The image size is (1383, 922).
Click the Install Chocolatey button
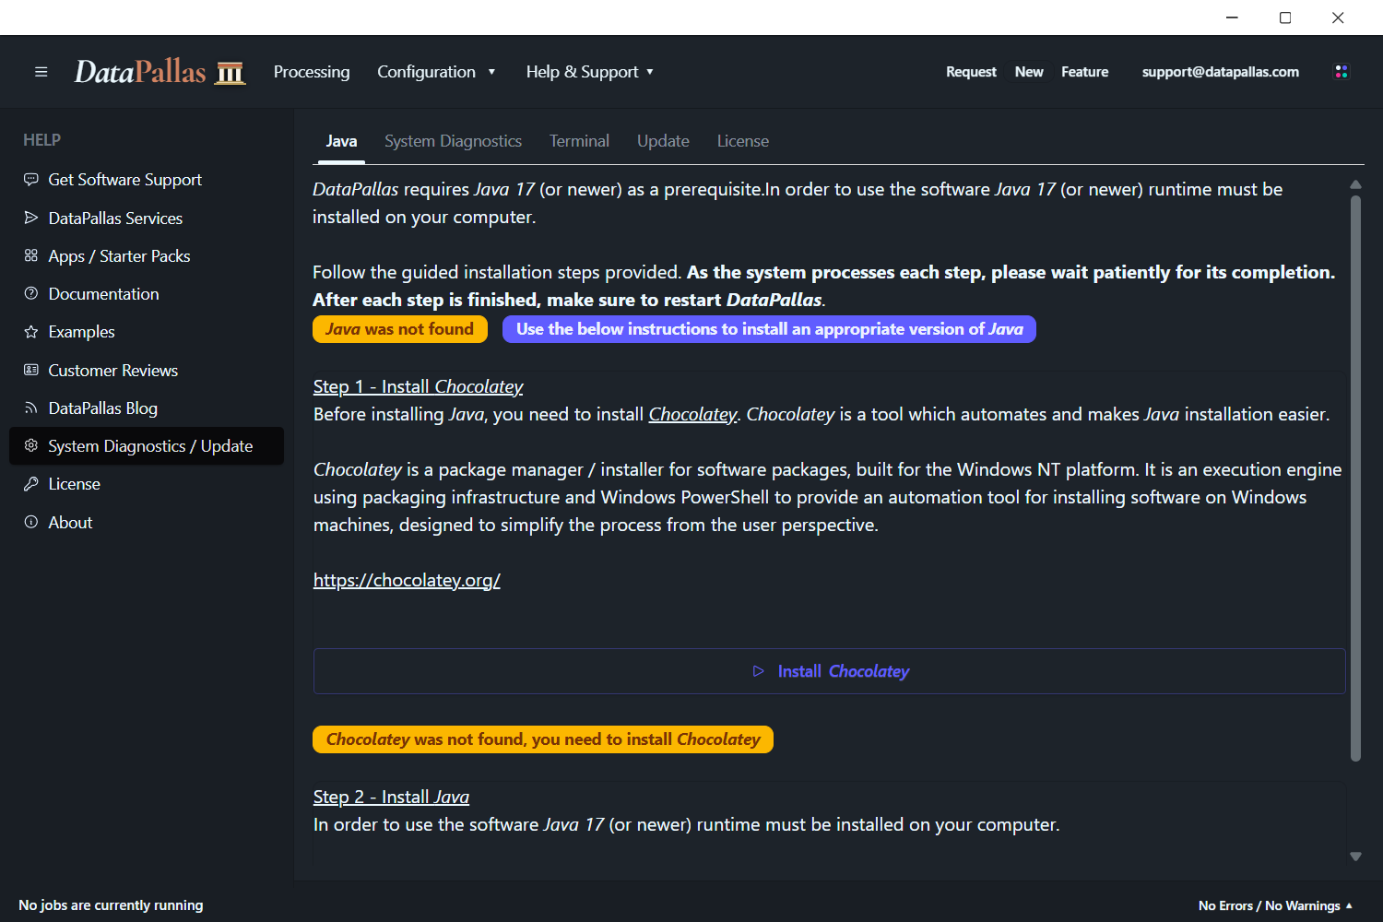tap(830, 671)
